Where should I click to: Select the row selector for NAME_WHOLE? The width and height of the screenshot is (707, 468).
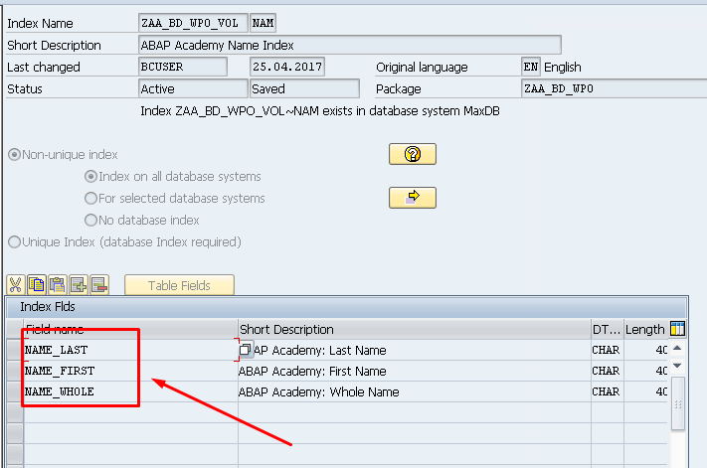click(15, 391)
